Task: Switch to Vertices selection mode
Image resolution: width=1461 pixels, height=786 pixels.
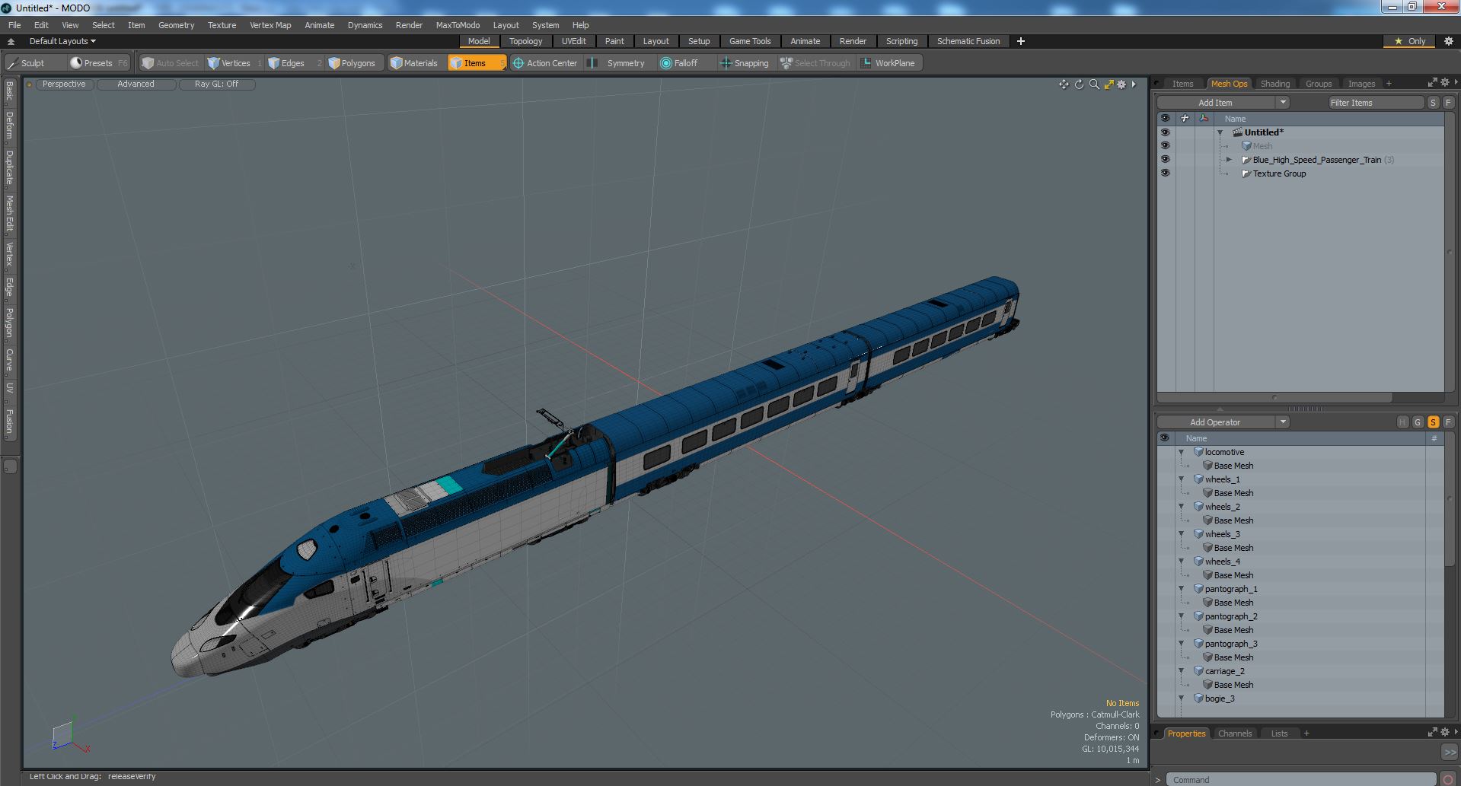Action: [234, 63]
